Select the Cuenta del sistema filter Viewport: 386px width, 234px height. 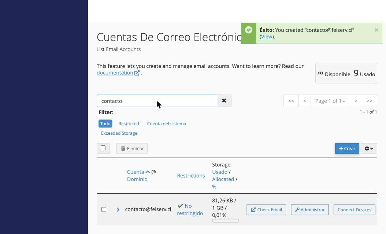coord(166,123)
